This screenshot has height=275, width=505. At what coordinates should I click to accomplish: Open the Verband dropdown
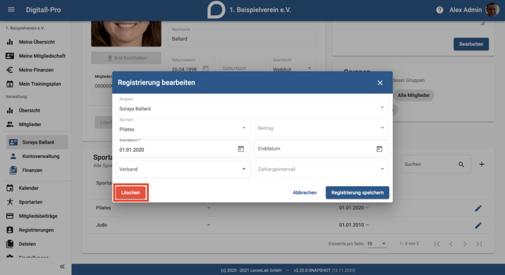[x=183, y=169]
